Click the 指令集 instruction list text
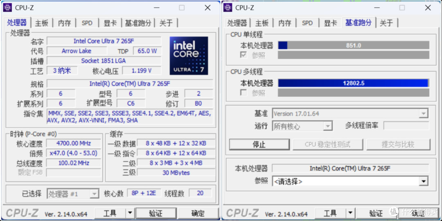Viewport: 442px width, 221px height. pyautogui.click(x=130, y=117)
